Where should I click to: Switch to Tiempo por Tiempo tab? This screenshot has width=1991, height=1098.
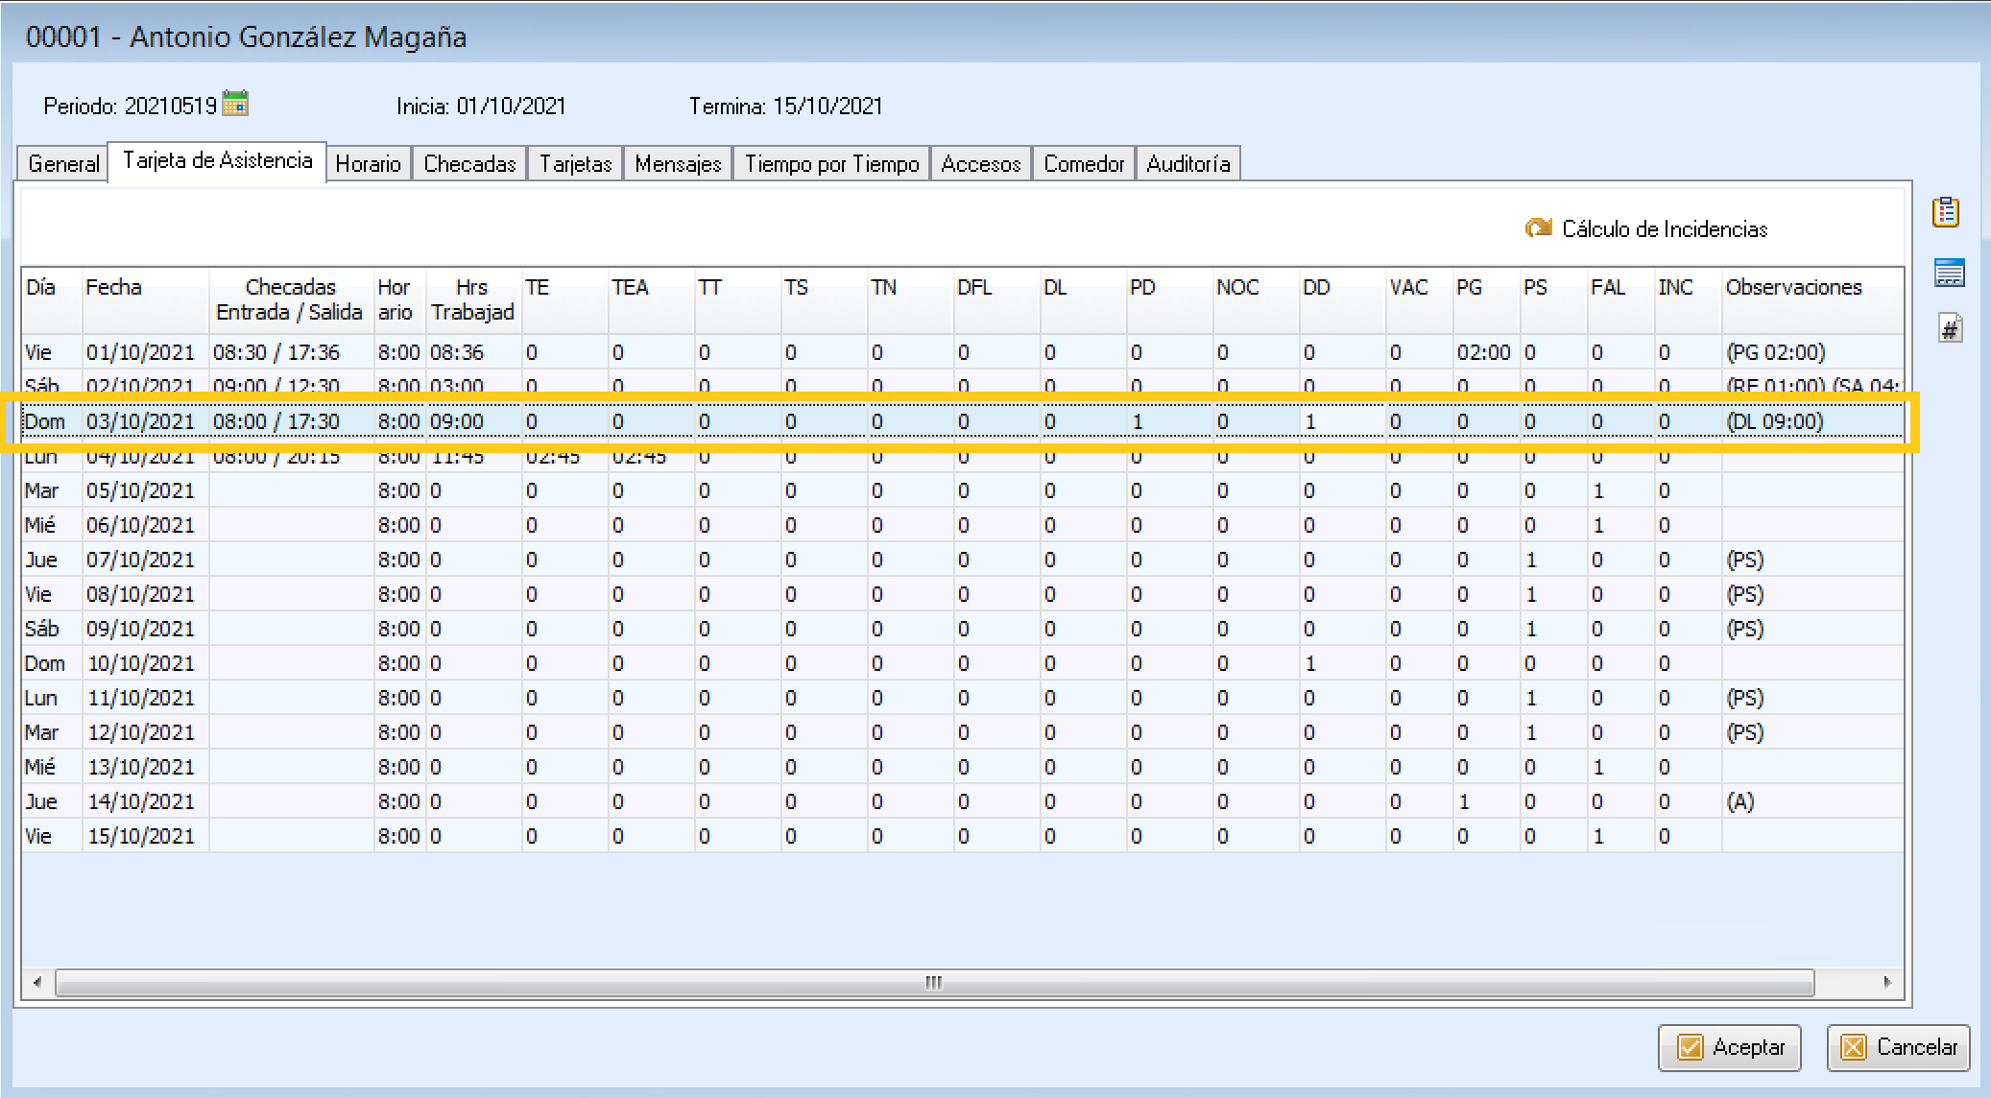831,164
